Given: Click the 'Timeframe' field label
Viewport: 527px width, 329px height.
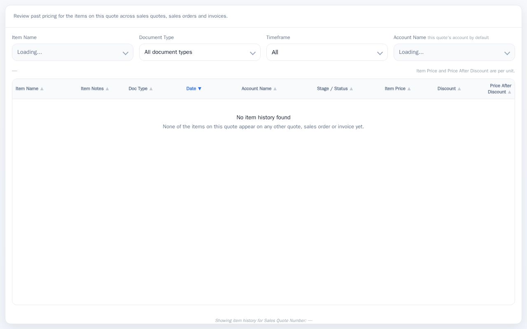Looking at the screenshot, I should point(278,37).
